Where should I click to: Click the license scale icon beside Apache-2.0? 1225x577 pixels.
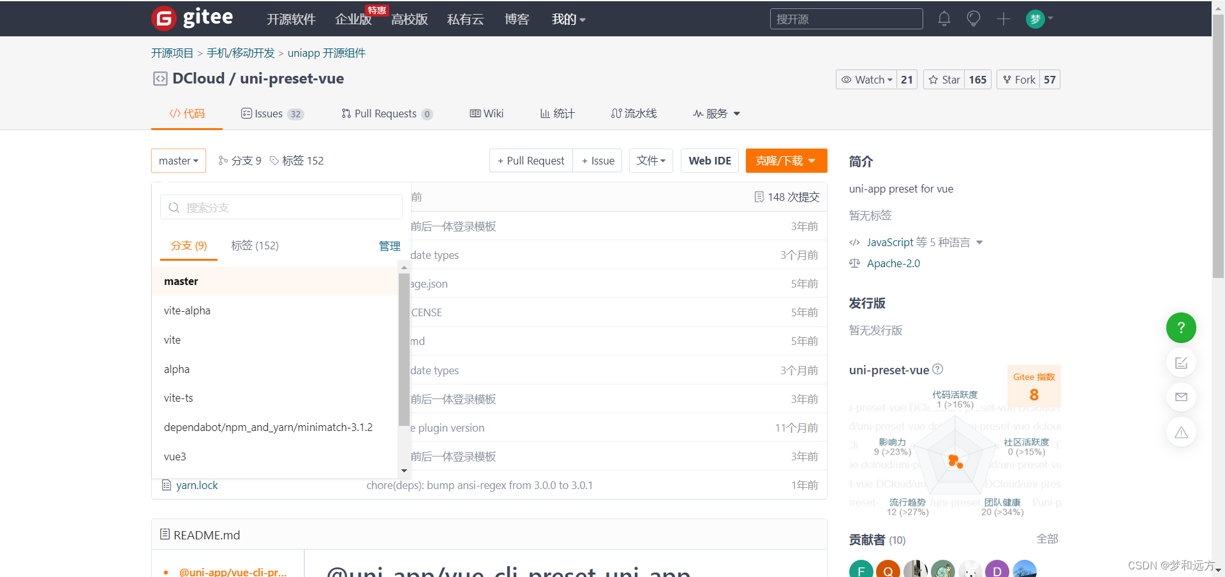pos(855,263)
